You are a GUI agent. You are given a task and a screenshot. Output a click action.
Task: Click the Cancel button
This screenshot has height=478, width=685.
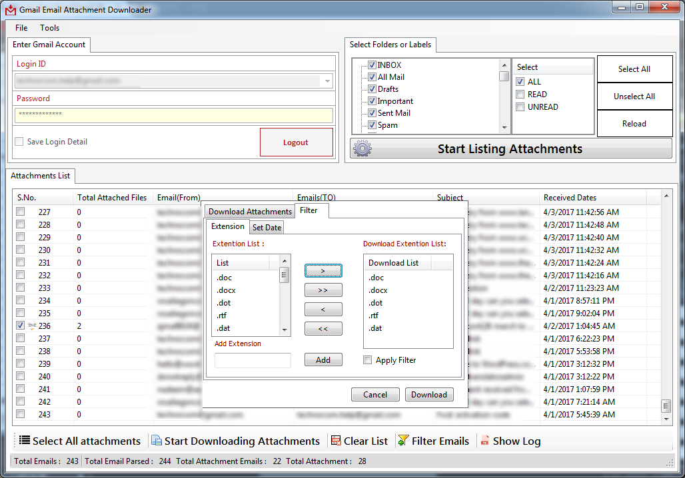375,394
